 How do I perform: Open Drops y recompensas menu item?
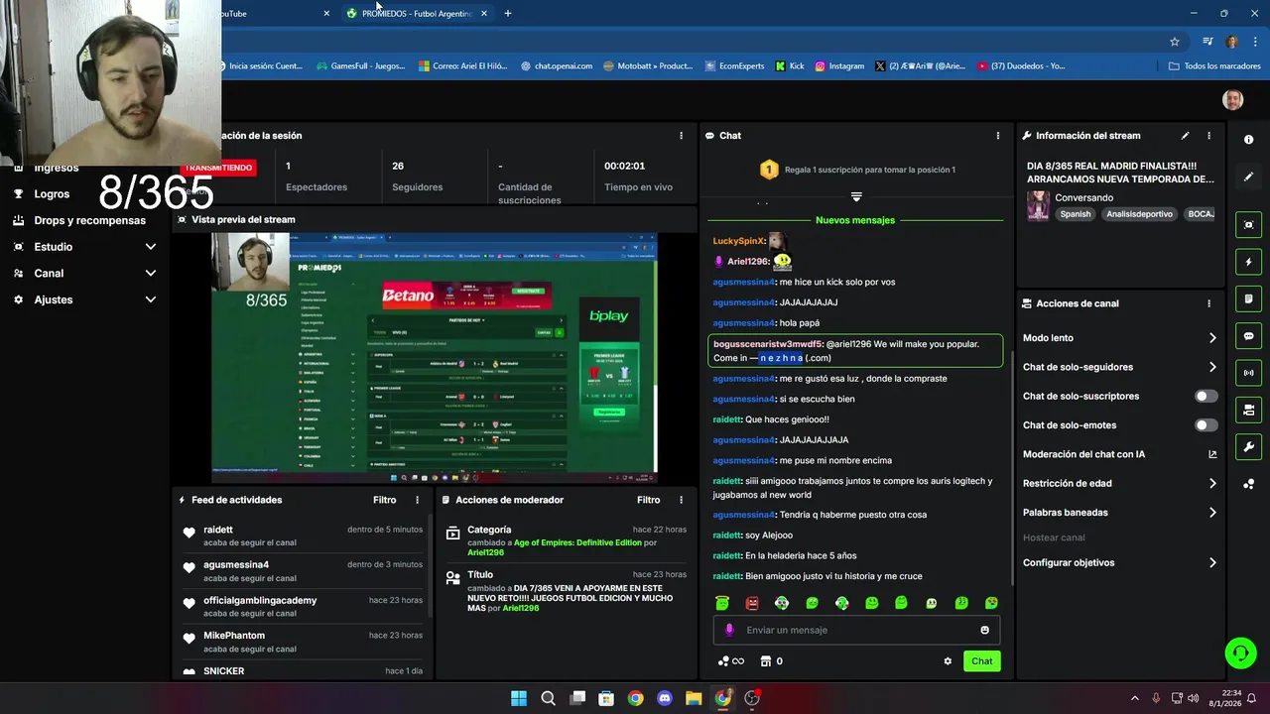coord(89,220)
